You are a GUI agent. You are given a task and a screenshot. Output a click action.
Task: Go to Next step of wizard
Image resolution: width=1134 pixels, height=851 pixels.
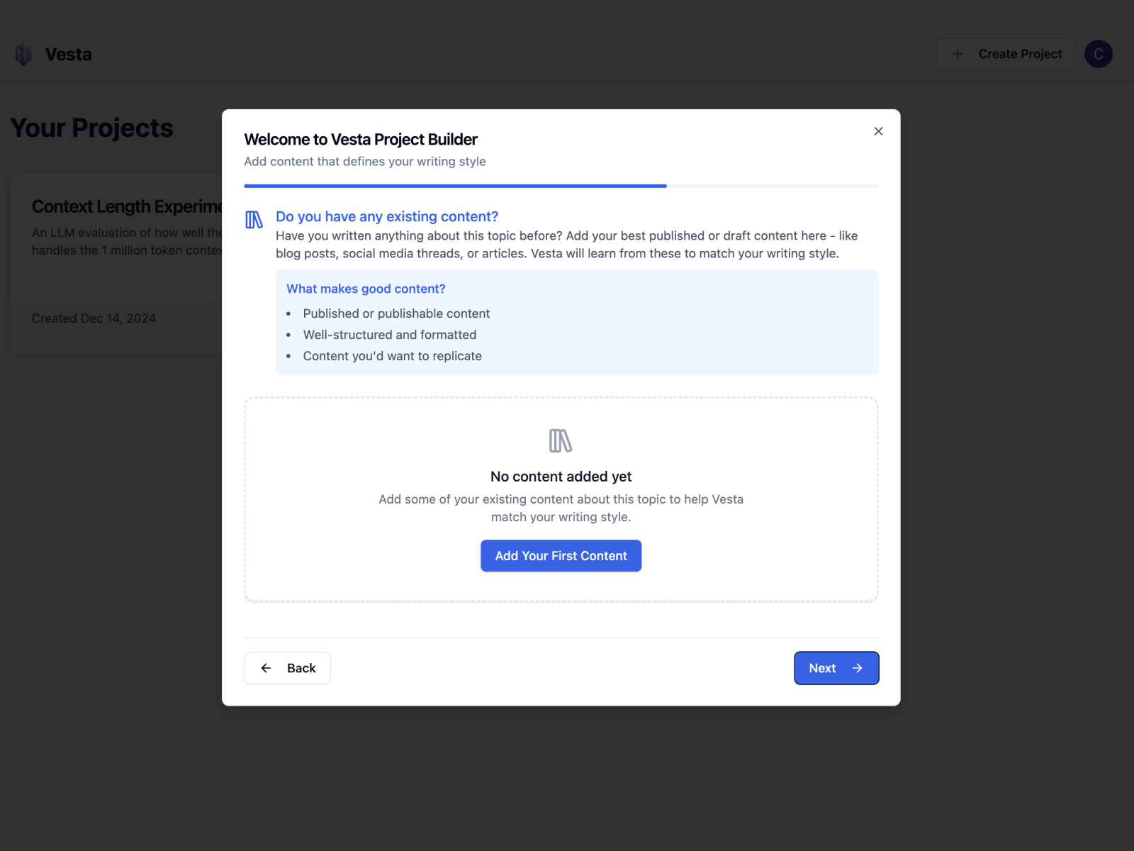pos(836,668)
